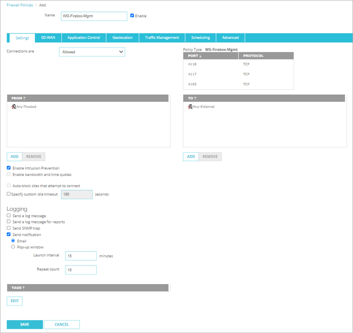353x333 pixels.
Task: Check Send a log message option
Action: pyautogui.click(x=9, y=216)
